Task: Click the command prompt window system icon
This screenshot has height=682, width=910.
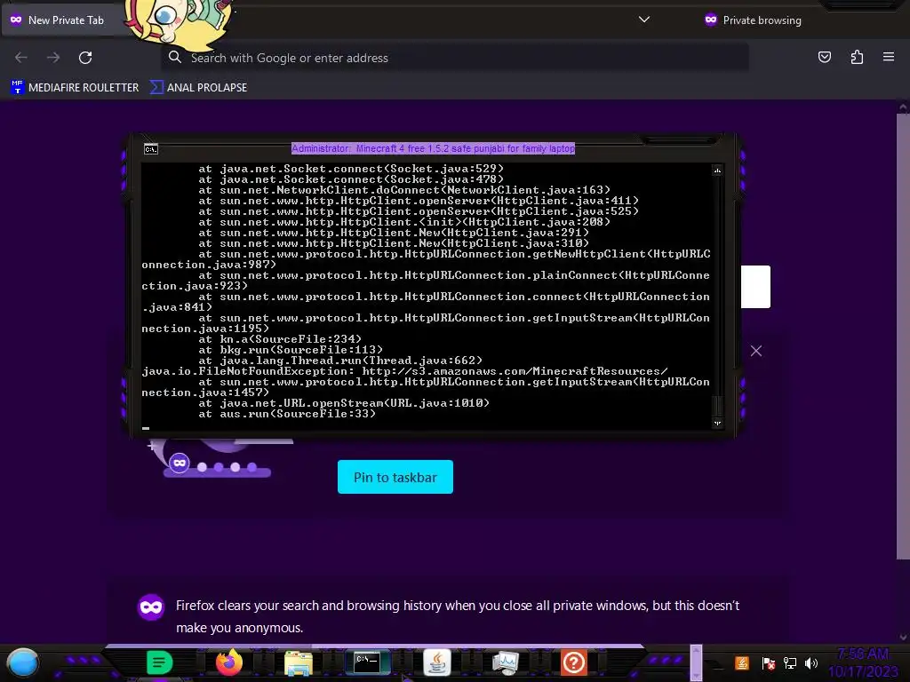Action: 151,149
